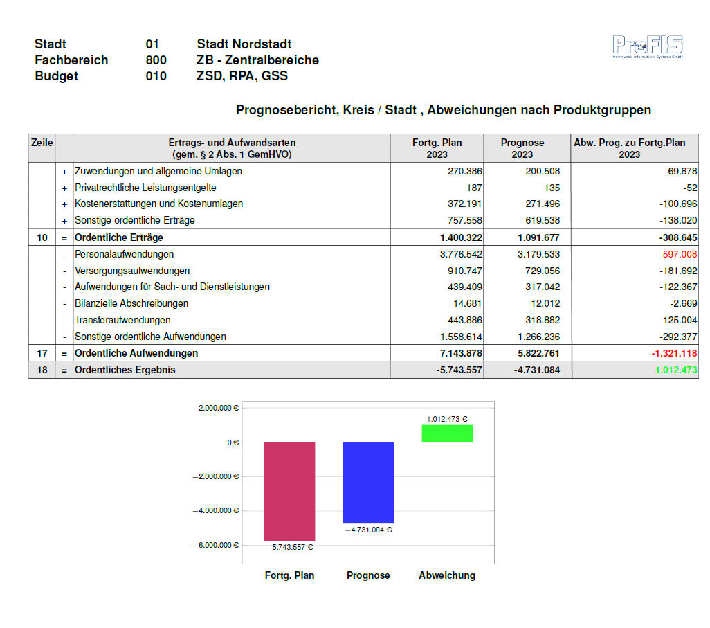Click the 'Ordentliches Ergebnis' row label
This screenshot has height=628, width=710.
(x=125, y=370)
